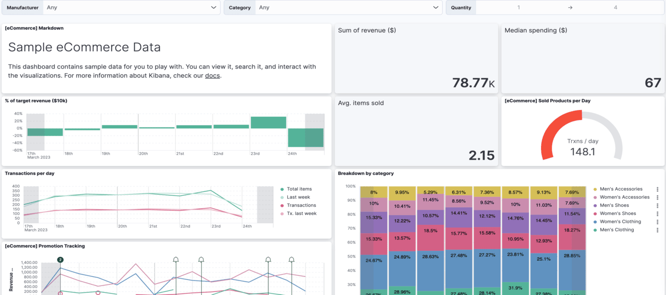The image size is (666, 295).
Task: Toggle the Transactions legend entry
Action: coord(301,206)
